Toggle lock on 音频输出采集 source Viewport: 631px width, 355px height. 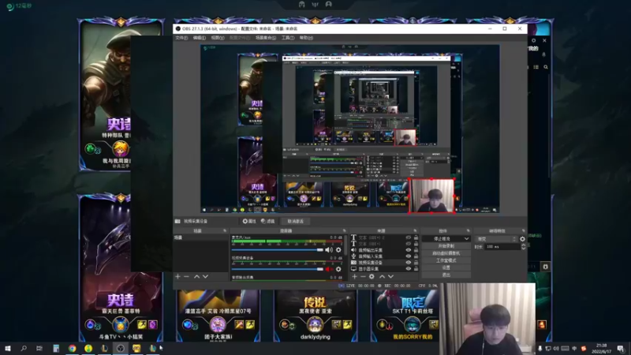coord(416,250)
